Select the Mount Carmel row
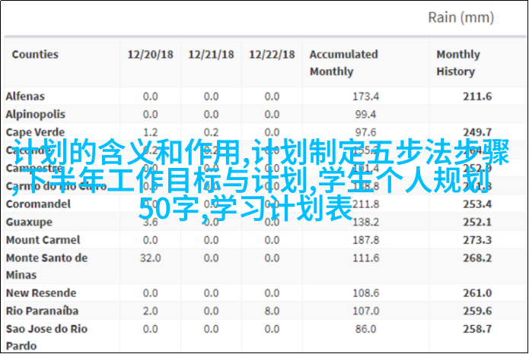The height and width of the screenshot is (354, 529). (x=38, y=240)
